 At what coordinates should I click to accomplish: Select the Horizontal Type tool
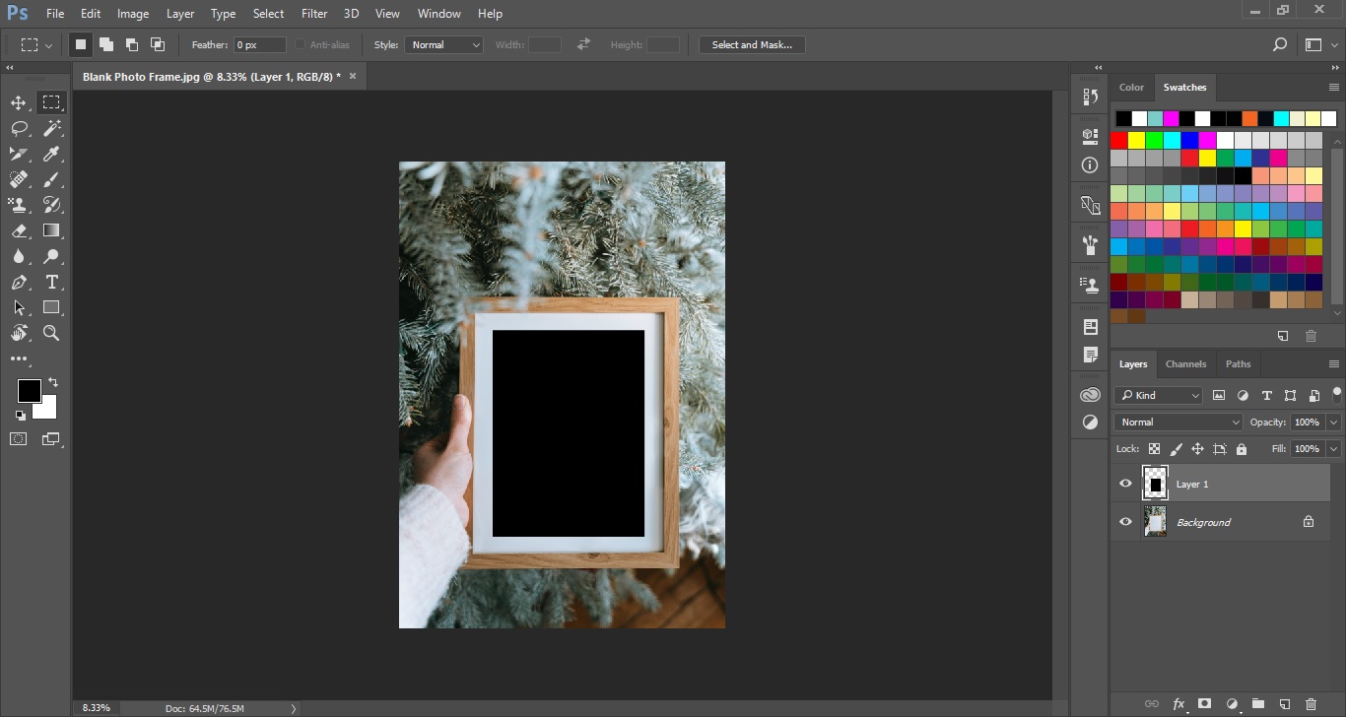pyautogui.click(x=51, y=282)
